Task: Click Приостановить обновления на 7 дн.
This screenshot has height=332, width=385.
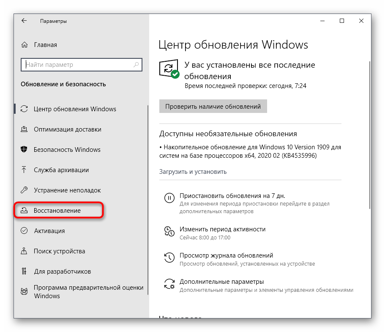Action: point(232,196)
